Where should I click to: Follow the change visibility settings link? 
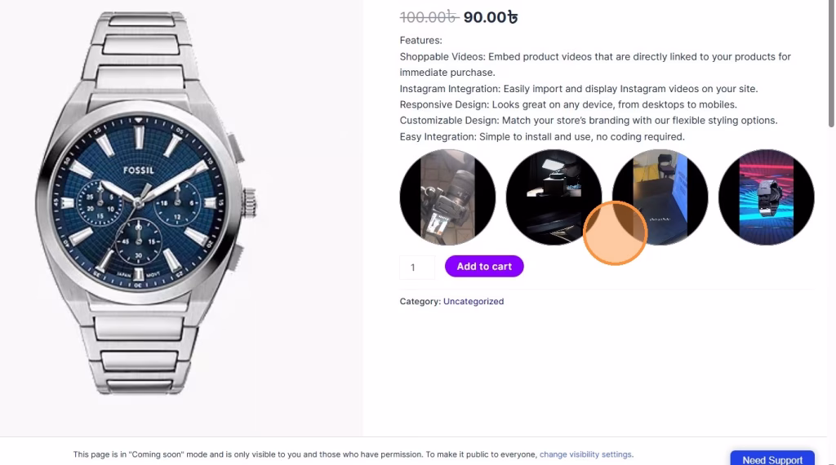[x=585, y=454]
